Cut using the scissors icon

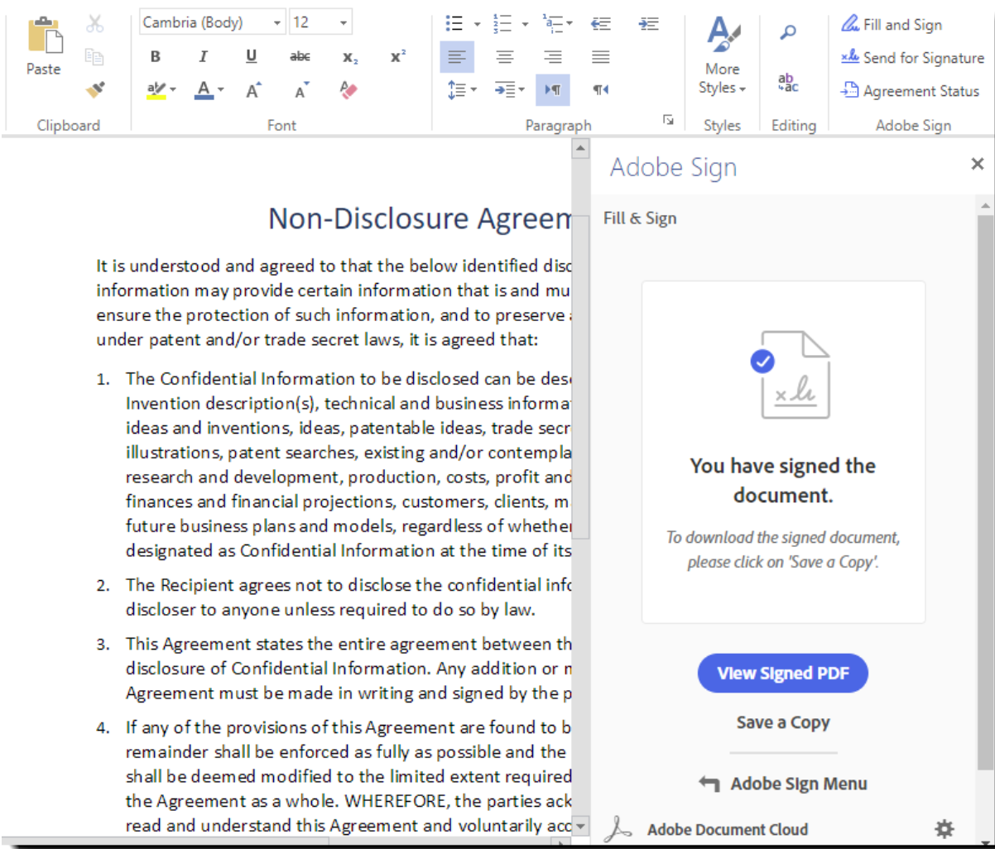coord(94,22)
